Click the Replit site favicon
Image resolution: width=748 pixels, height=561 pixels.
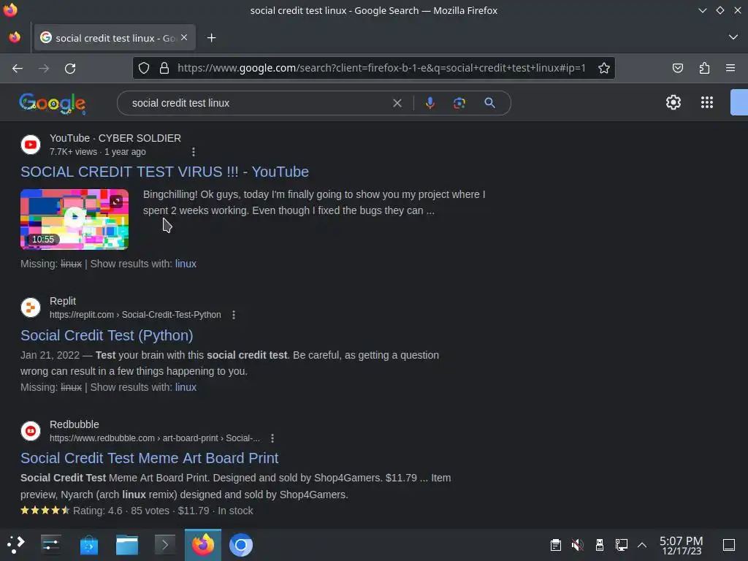tap(31, 308)
